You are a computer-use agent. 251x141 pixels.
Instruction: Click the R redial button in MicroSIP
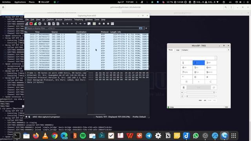[187, 82]
